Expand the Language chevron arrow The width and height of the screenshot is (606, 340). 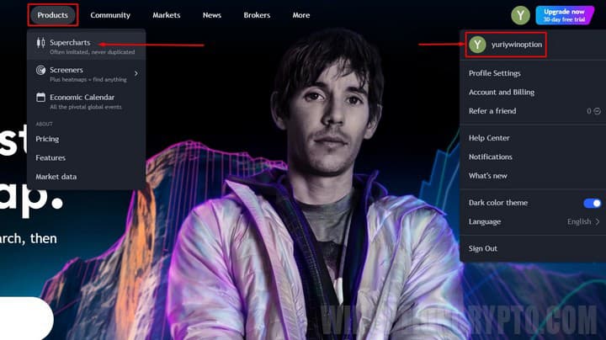coord(598,221)
